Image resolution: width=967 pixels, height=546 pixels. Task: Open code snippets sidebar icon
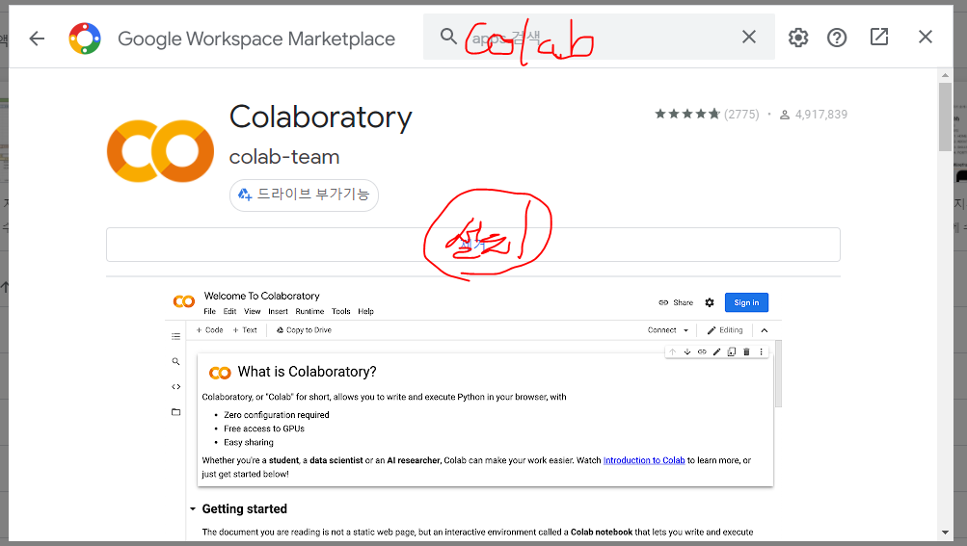175,387
